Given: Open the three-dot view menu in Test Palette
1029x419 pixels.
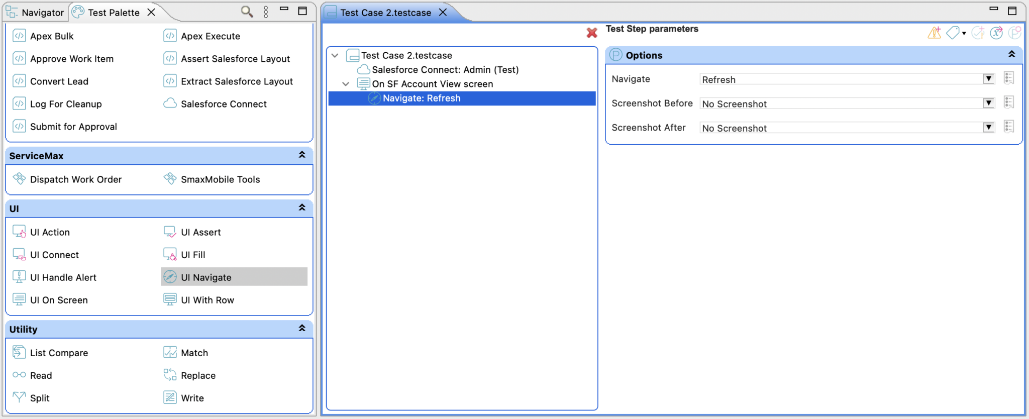Looking at the screenshot, I should point(266,12).
